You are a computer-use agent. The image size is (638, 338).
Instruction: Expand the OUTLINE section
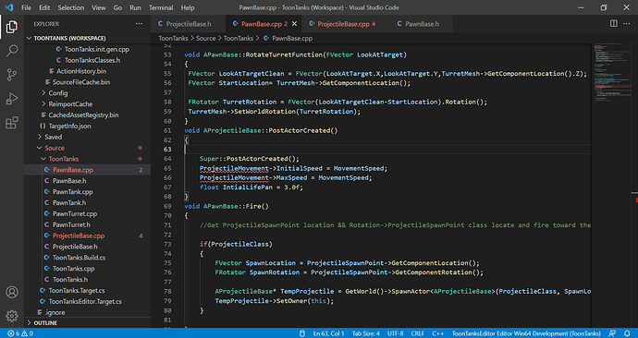pyautogui.click(x=45, y=323)
